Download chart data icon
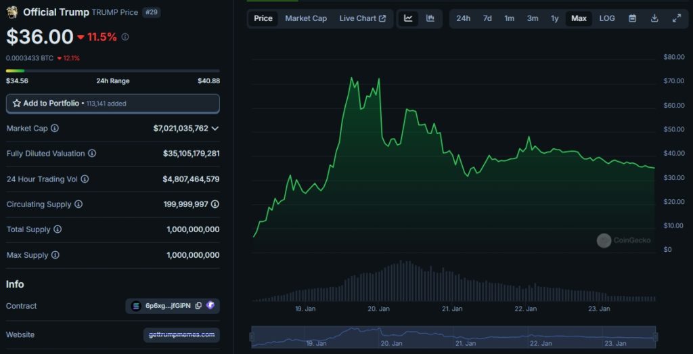Viewport: 693px width, 354px height. (x=654, y=18)
